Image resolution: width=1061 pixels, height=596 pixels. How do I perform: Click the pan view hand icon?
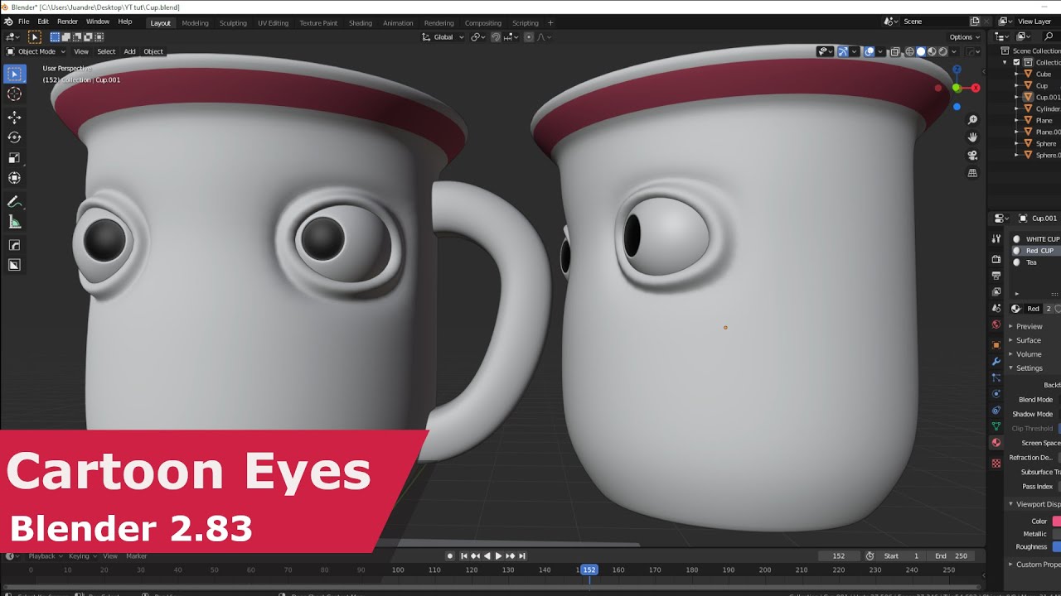tap(972, 137)
